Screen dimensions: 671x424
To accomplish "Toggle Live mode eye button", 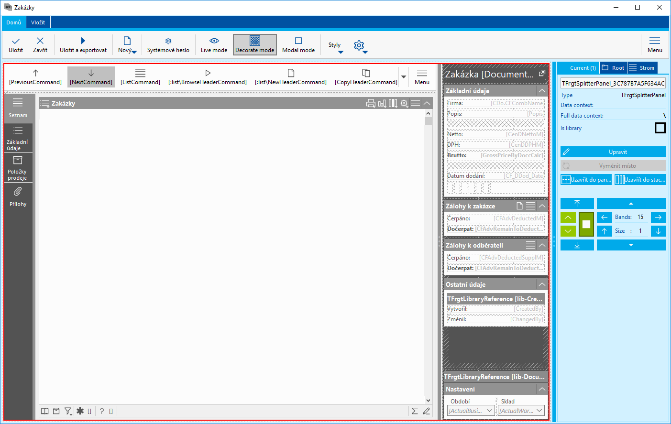I will [214, 44].
